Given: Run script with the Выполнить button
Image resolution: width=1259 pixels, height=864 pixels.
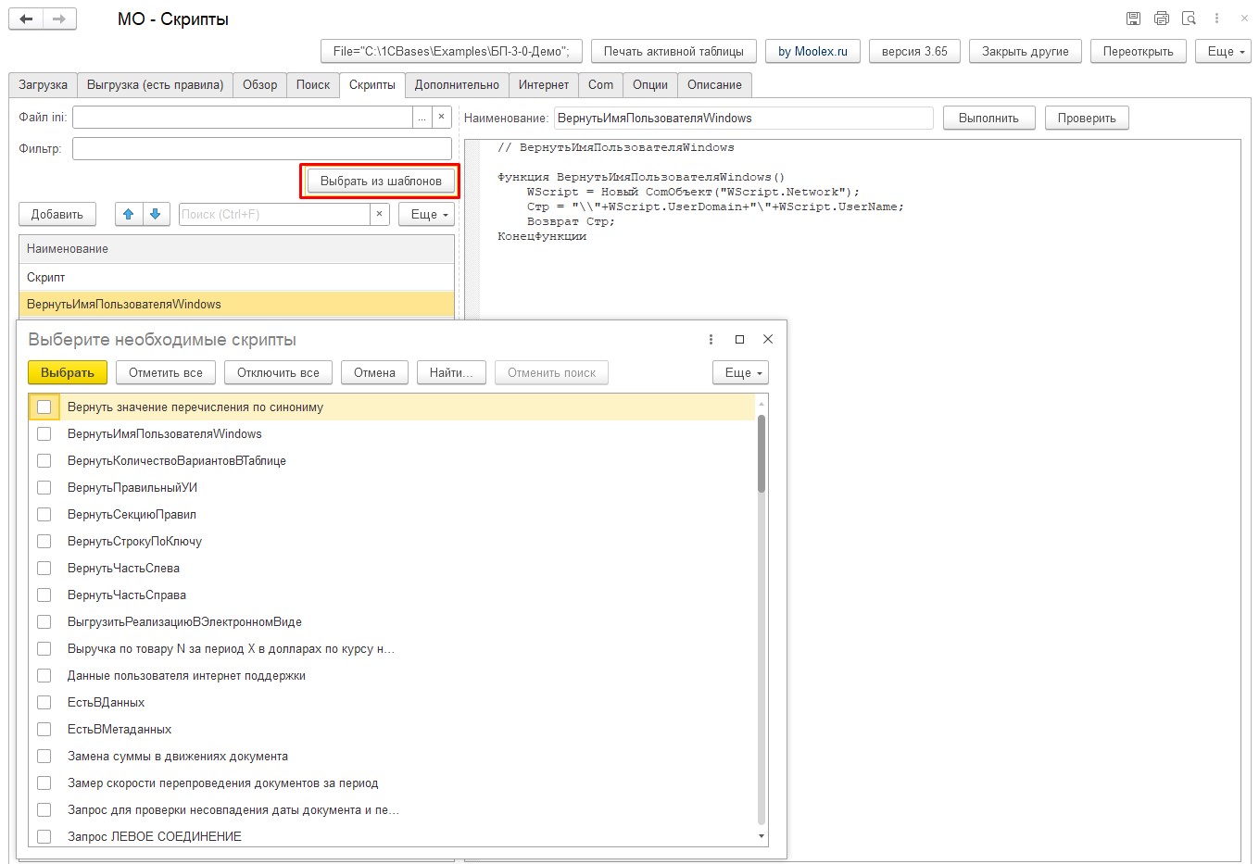Looking at the screenshot, I should (988, 118).
